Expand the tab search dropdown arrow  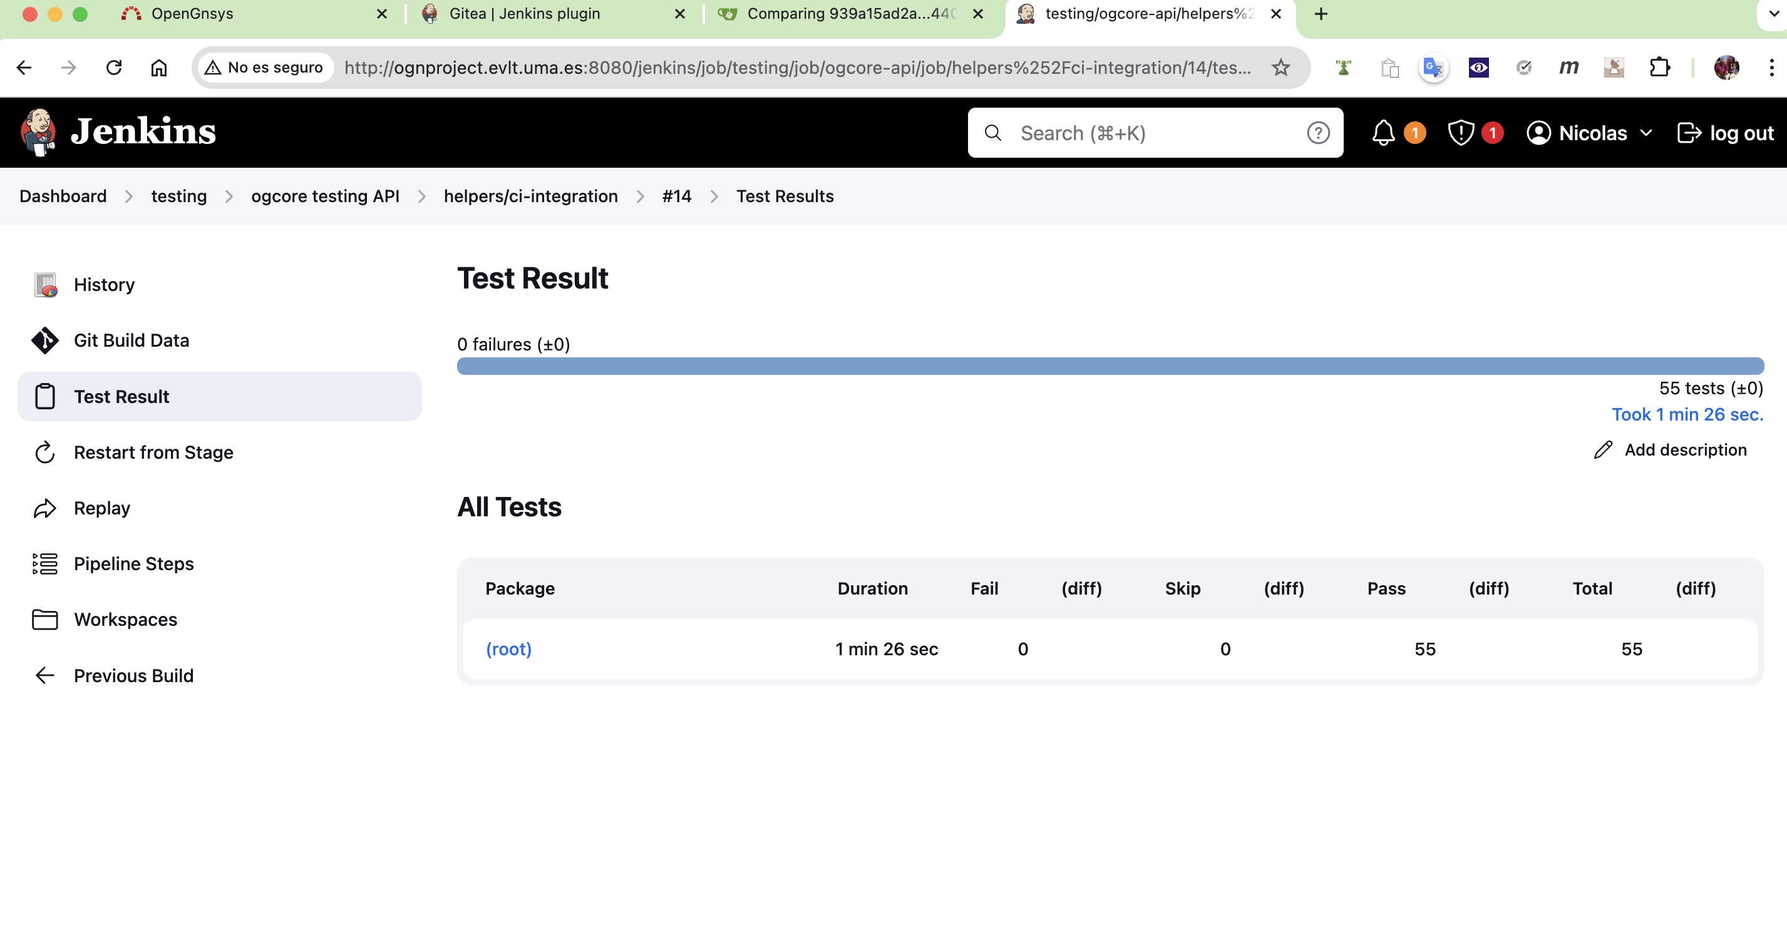1773,14
